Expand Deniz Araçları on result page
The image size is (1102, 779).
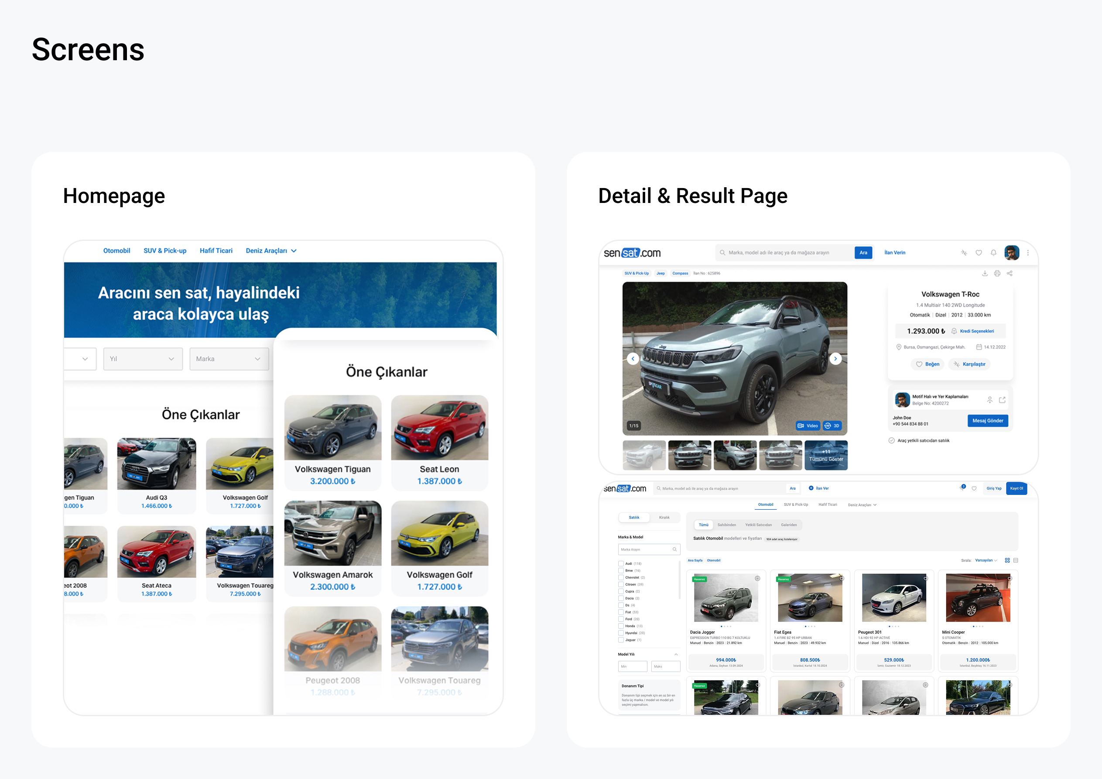click(x=862, y=505)
